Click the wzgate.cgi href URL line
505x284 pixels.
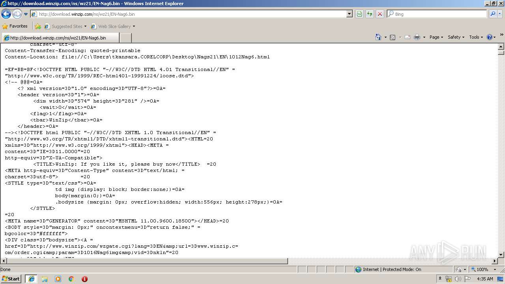pos(122,246)
